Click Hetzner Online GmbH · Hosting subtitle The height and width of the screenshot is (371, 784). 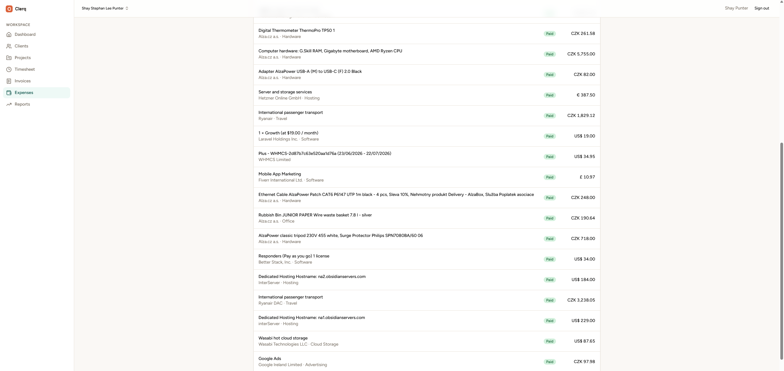[289, 98]
